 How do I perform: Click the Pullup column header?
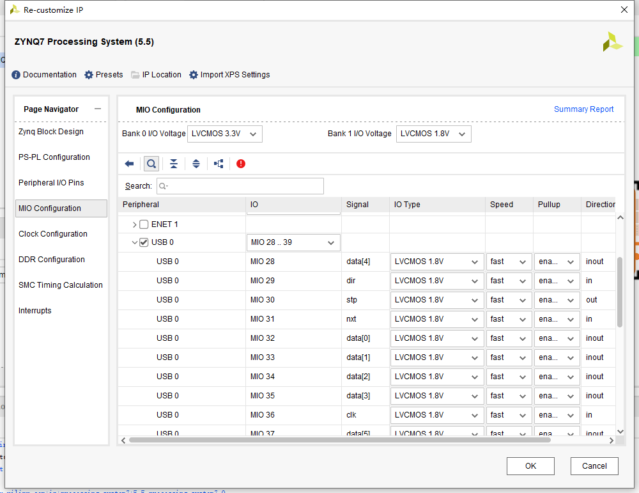click(557, 205)
